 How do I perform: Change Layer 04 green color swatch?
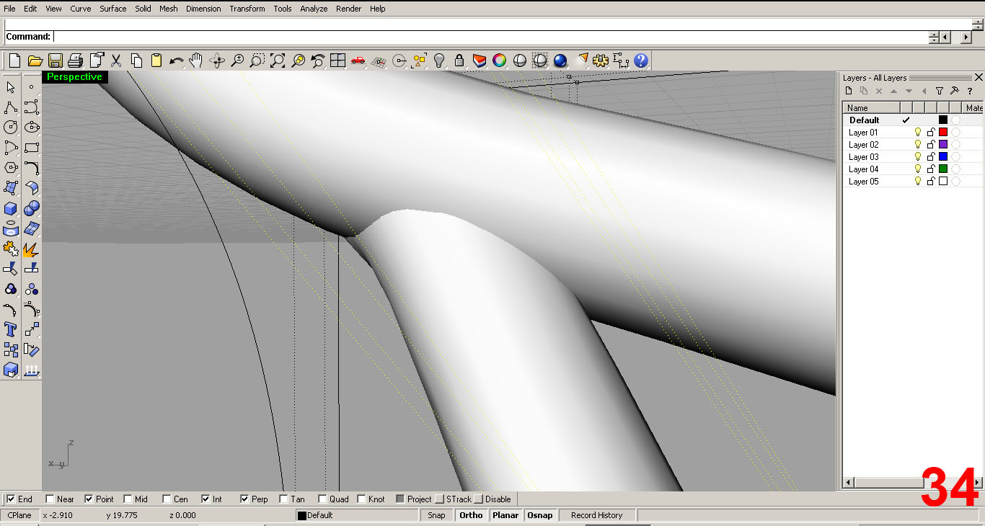point(942,169)
